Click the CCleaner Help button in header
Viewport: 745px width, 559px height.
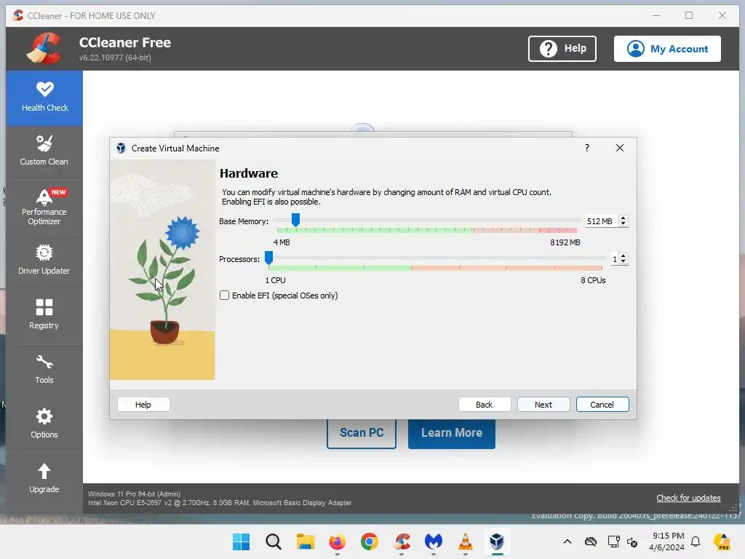coord(562,49)
